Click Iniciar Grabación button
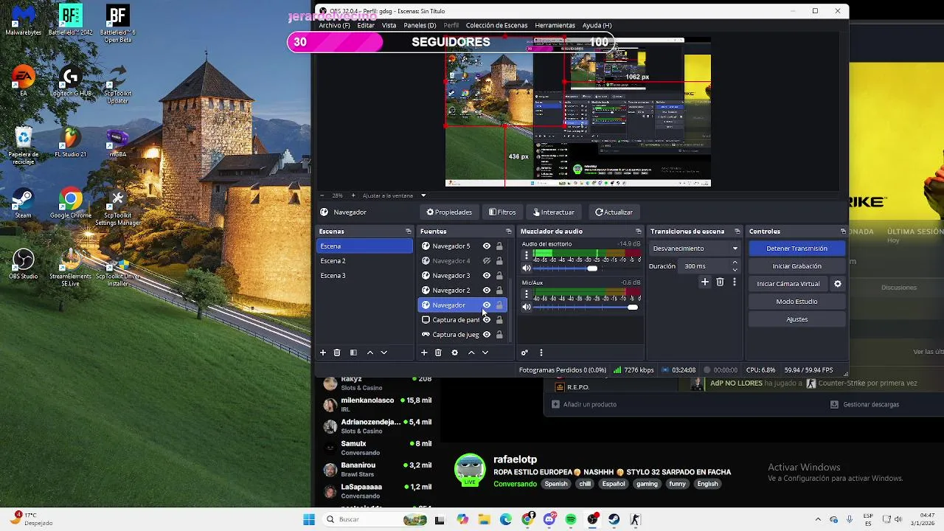The image size is (944, 531). [x=796, y=266]
